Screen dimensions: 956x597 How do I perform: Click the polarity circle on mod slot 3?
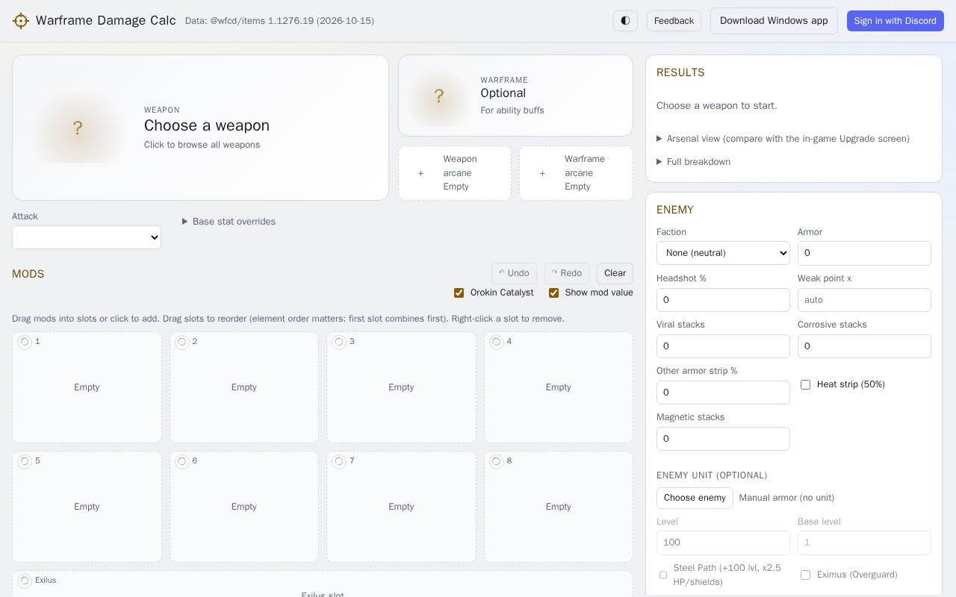pos(339,342)
